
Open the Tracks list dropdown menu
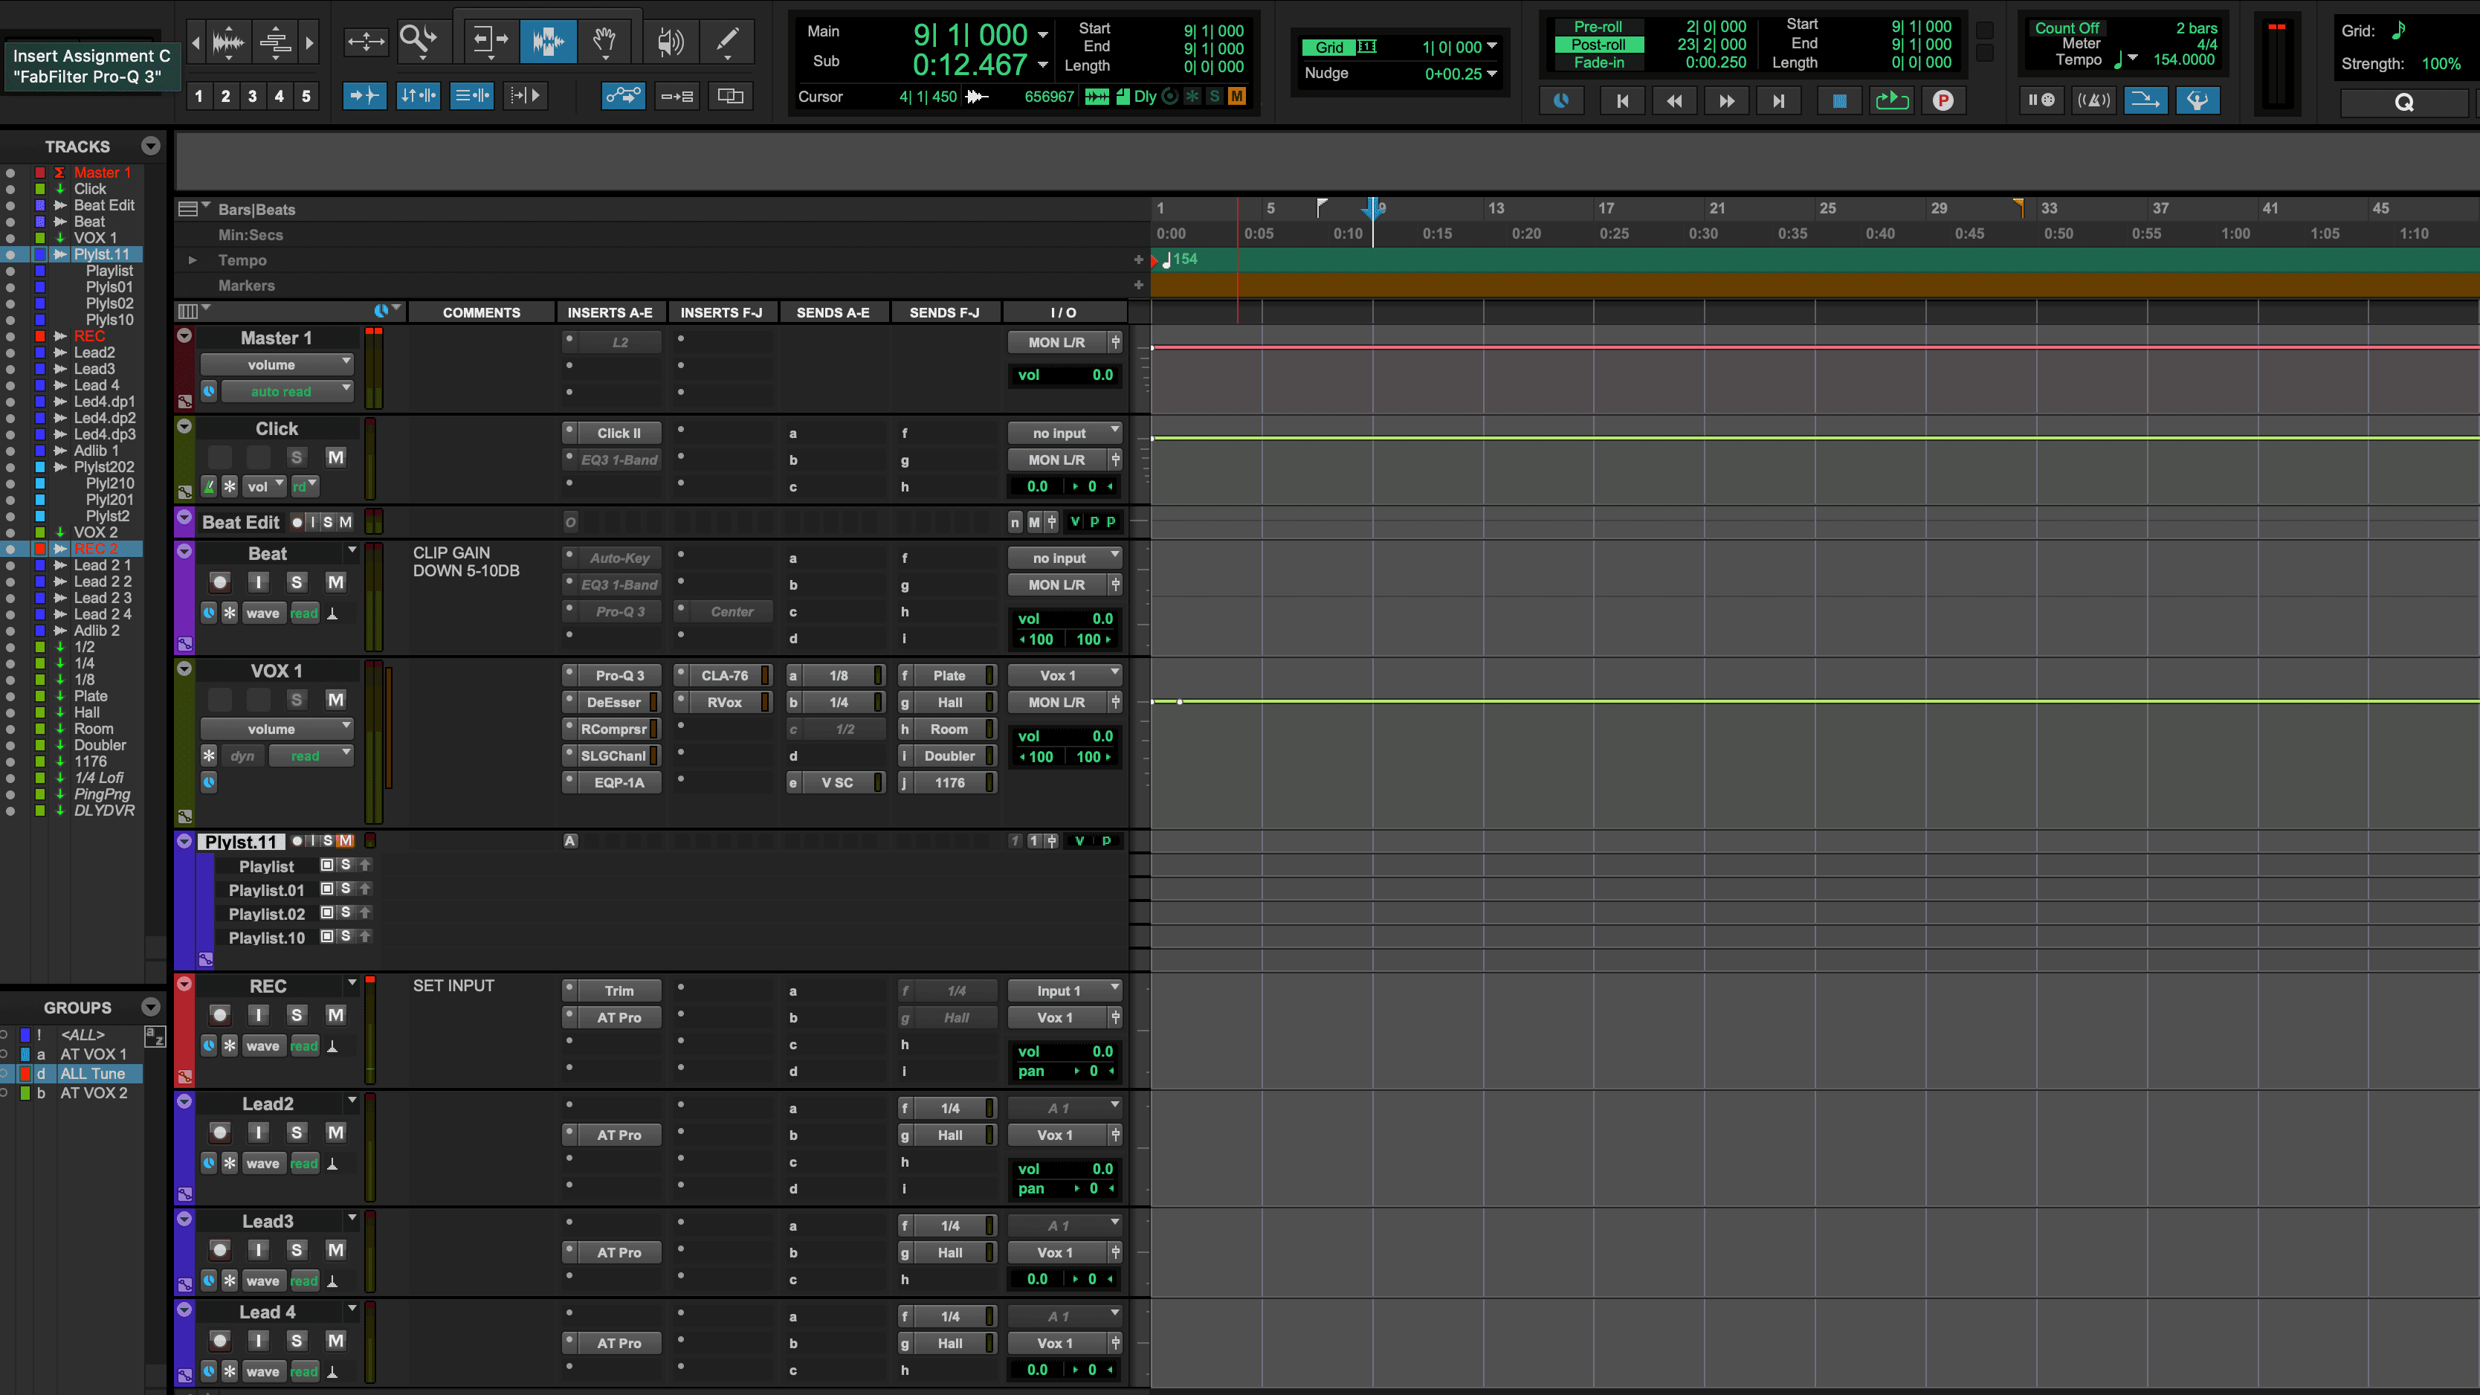150,146
